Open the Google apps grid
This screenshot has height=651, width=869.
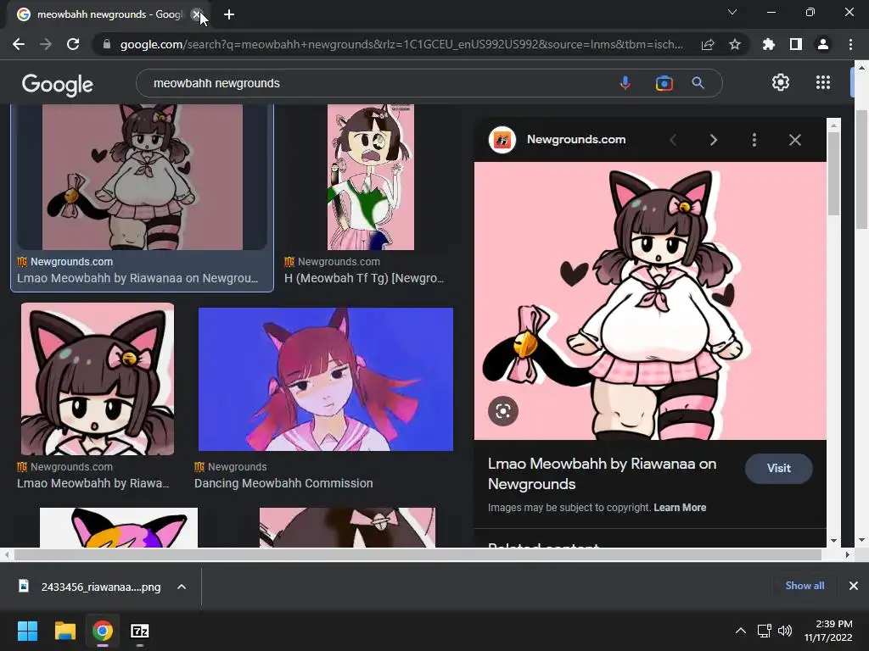click(823, 82)
